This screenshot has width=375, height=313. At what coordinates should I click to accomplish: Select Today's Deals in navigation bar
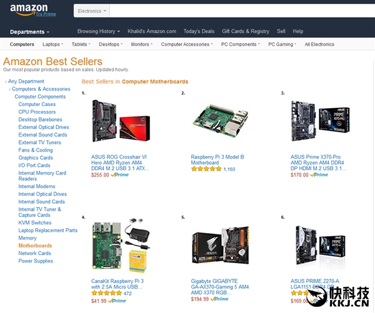tap(199, 31)
